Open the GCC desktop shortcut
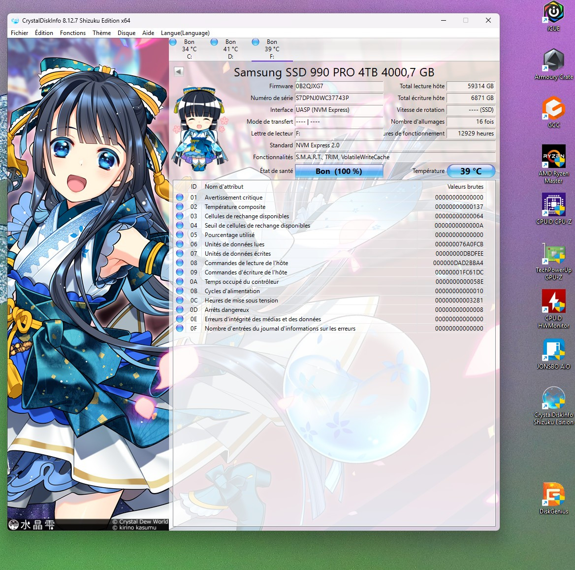575x570 pixels. tap(553, 112)
